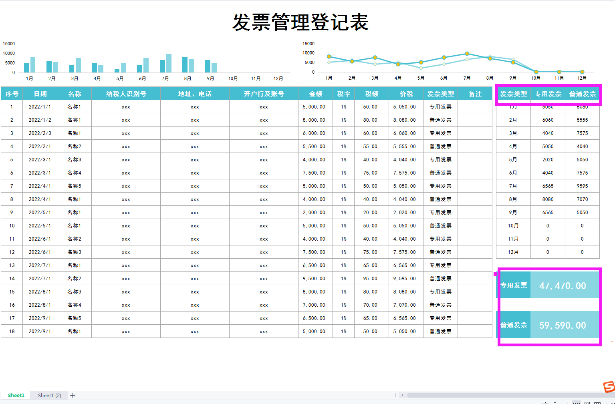The width and height of the screenshot is (615, 404).
Task: Select the 税率 header cell
Action: pos(343,94)
